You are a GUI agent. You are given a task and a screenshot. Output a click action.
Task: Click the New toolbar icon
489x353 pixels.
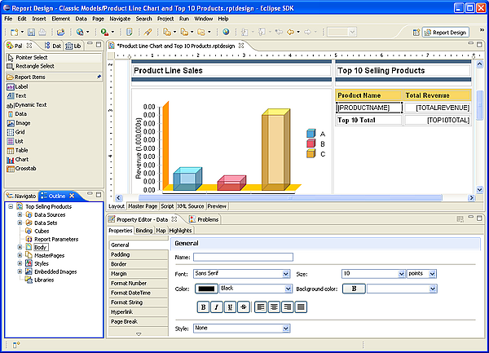click(14, 32)
